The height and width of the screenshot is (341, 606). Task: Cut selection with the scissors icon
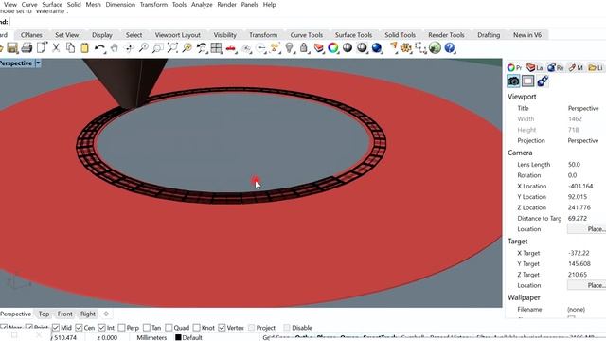pos(56,48)
